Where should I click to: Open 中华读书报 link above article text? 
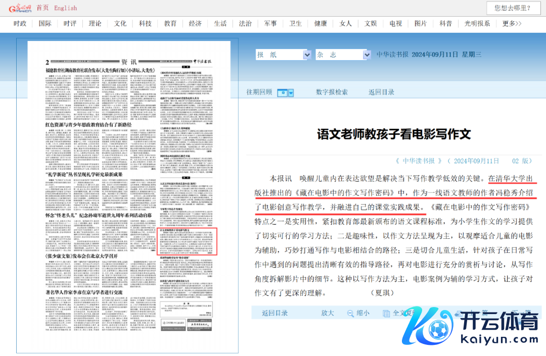[x=419, y=161]
